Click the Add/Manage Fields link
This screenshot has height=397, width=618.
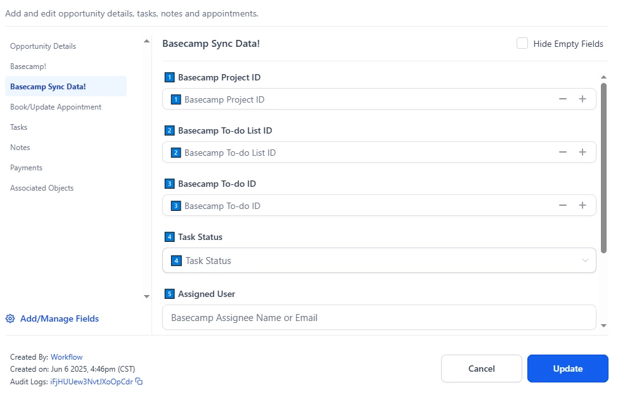[x=60, y=318]
